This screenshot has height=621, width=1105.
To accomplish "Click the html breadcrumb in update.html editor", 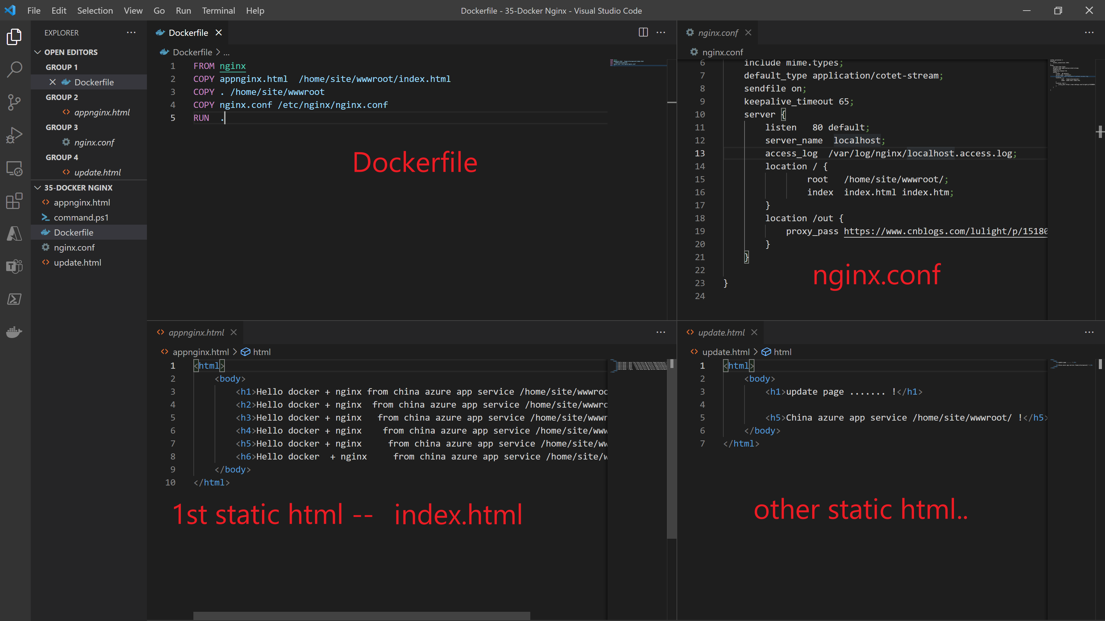I will click(x=782, y=352).
